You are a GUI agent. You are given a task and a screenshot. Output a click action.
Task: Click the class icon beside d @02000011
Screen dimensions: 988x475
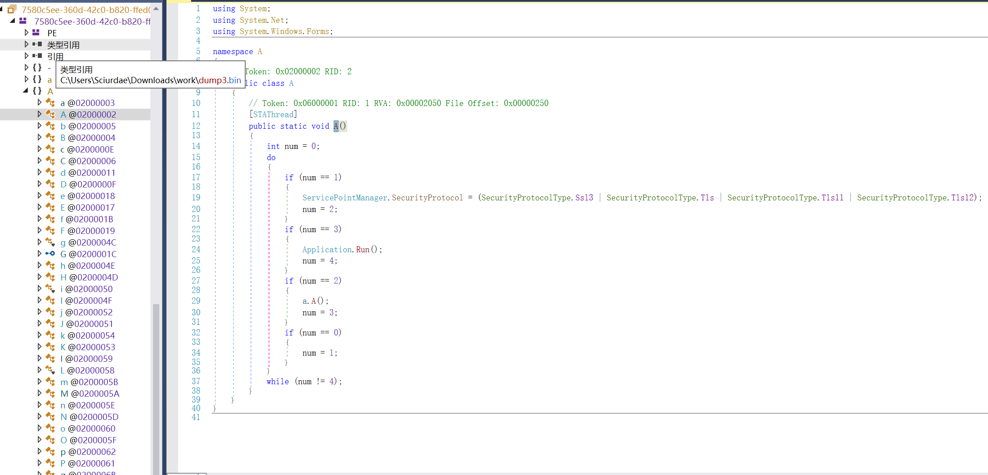[50, 173]
